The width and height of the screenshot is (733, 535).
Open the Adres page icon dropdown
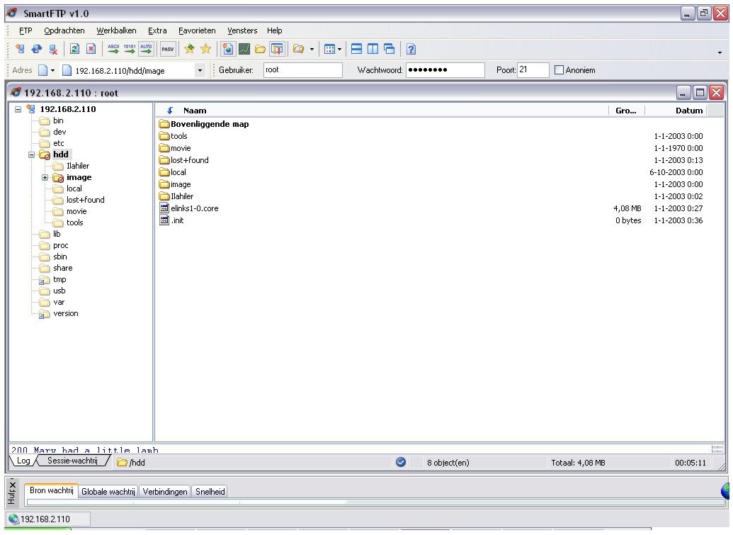pos(53,71)
